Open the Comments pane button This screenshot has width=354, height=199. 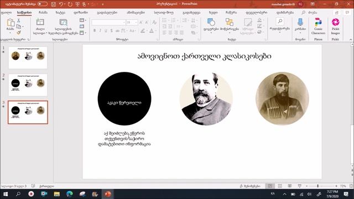(347, 13)
